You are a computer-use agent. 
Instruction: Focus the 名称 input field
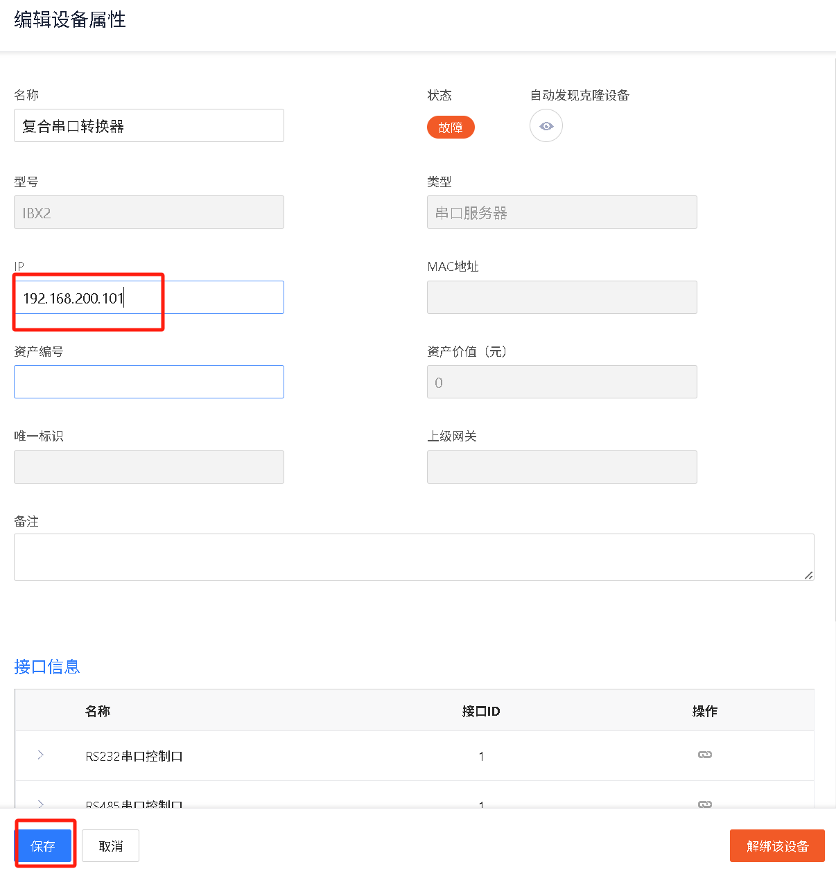tap(149, 125)
